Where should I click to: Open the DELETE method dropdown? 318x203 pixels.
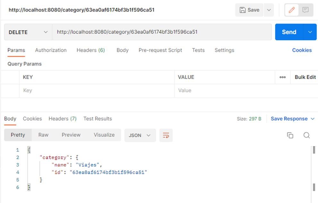point(28,32)
